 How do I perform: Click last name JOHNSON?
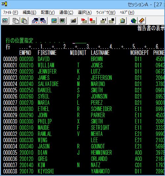click(x=99, y=97)
